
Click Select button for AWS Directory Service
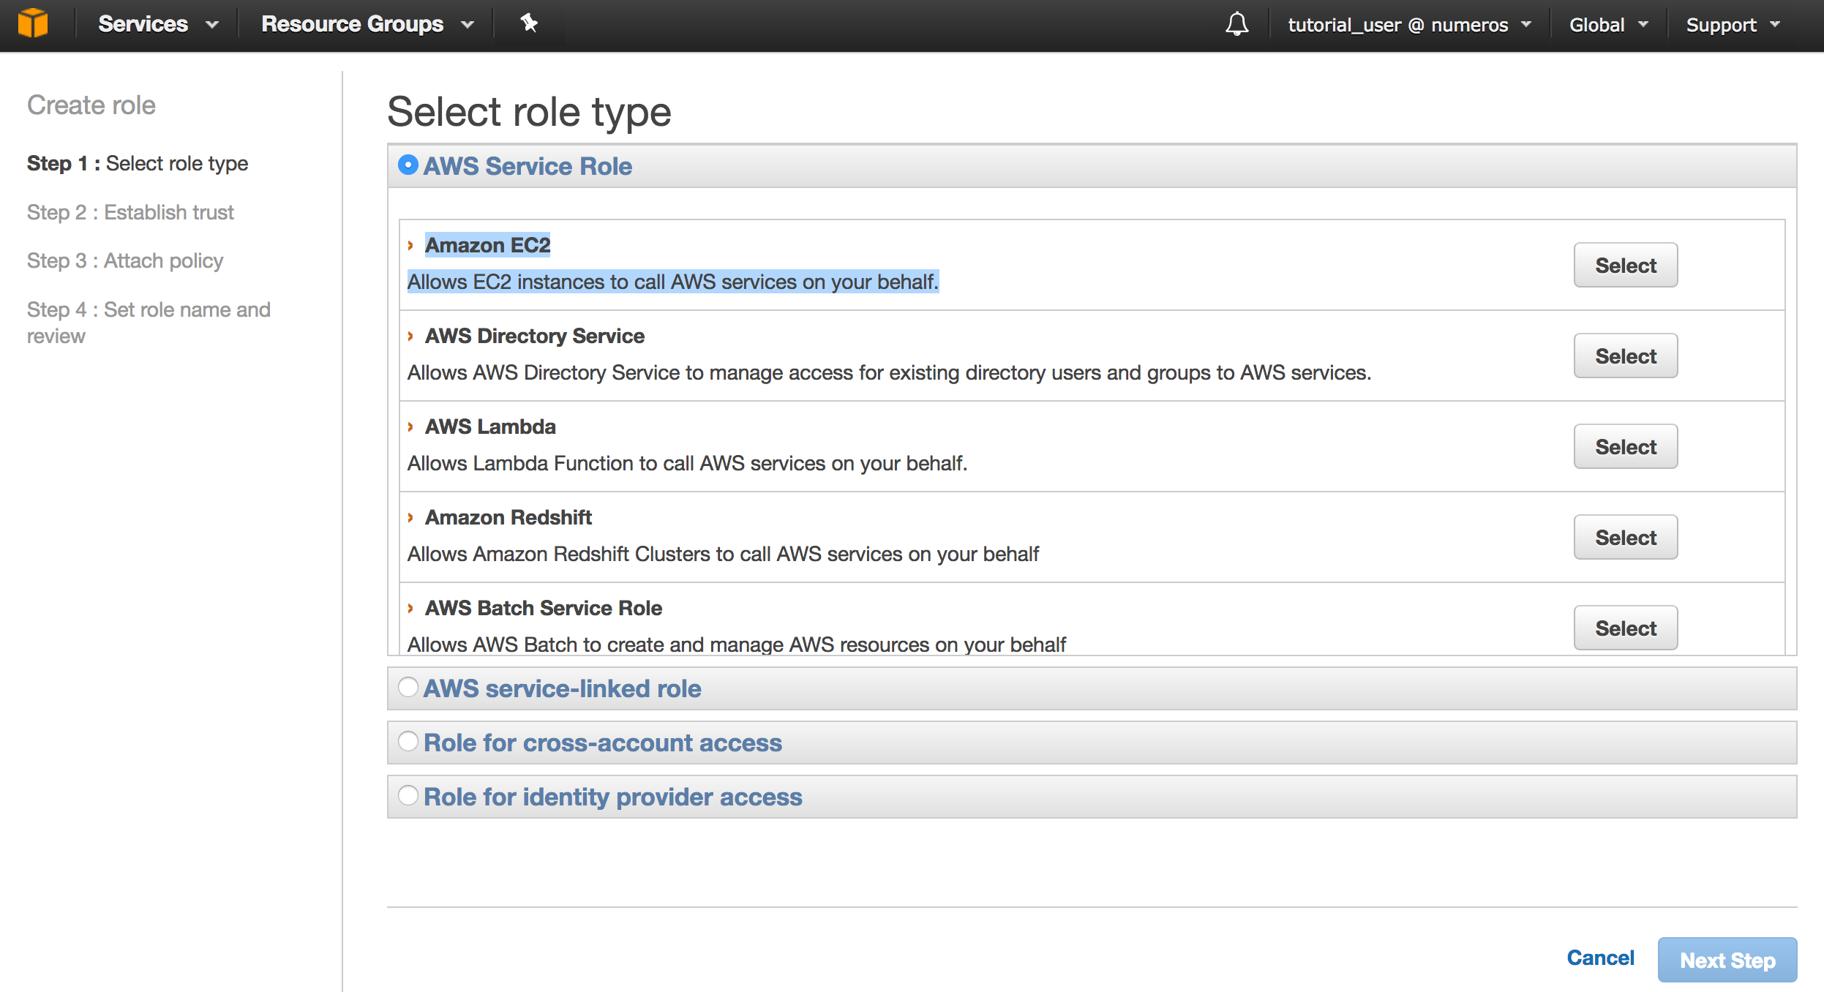1625,356
